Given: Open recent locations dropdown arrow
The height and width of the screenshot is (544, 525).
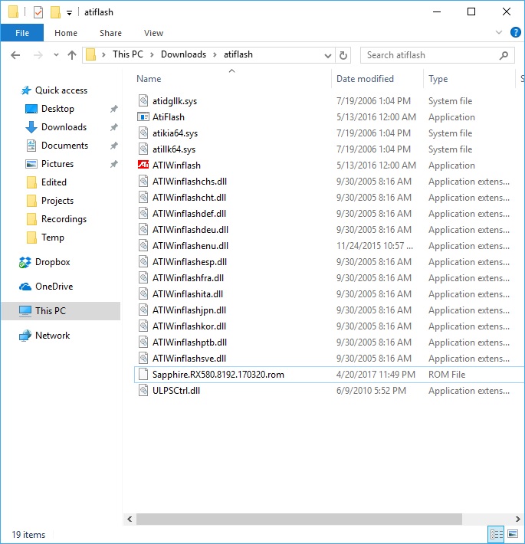Looking at the screenshot, I should coord(56,55).
